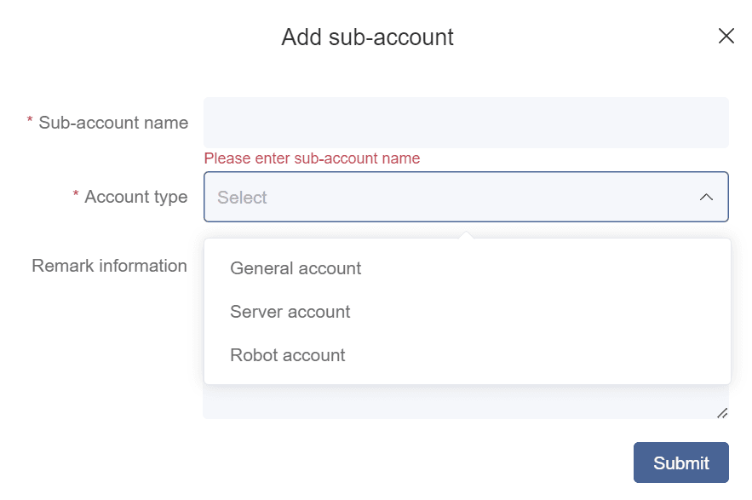The height and width of the screenshot is (500, 752).
Task: Select the Robot account type
Action: coord(287,355)
